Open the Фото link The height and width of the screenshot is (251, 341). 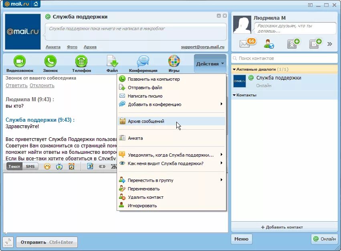click(x=72, y=47)
